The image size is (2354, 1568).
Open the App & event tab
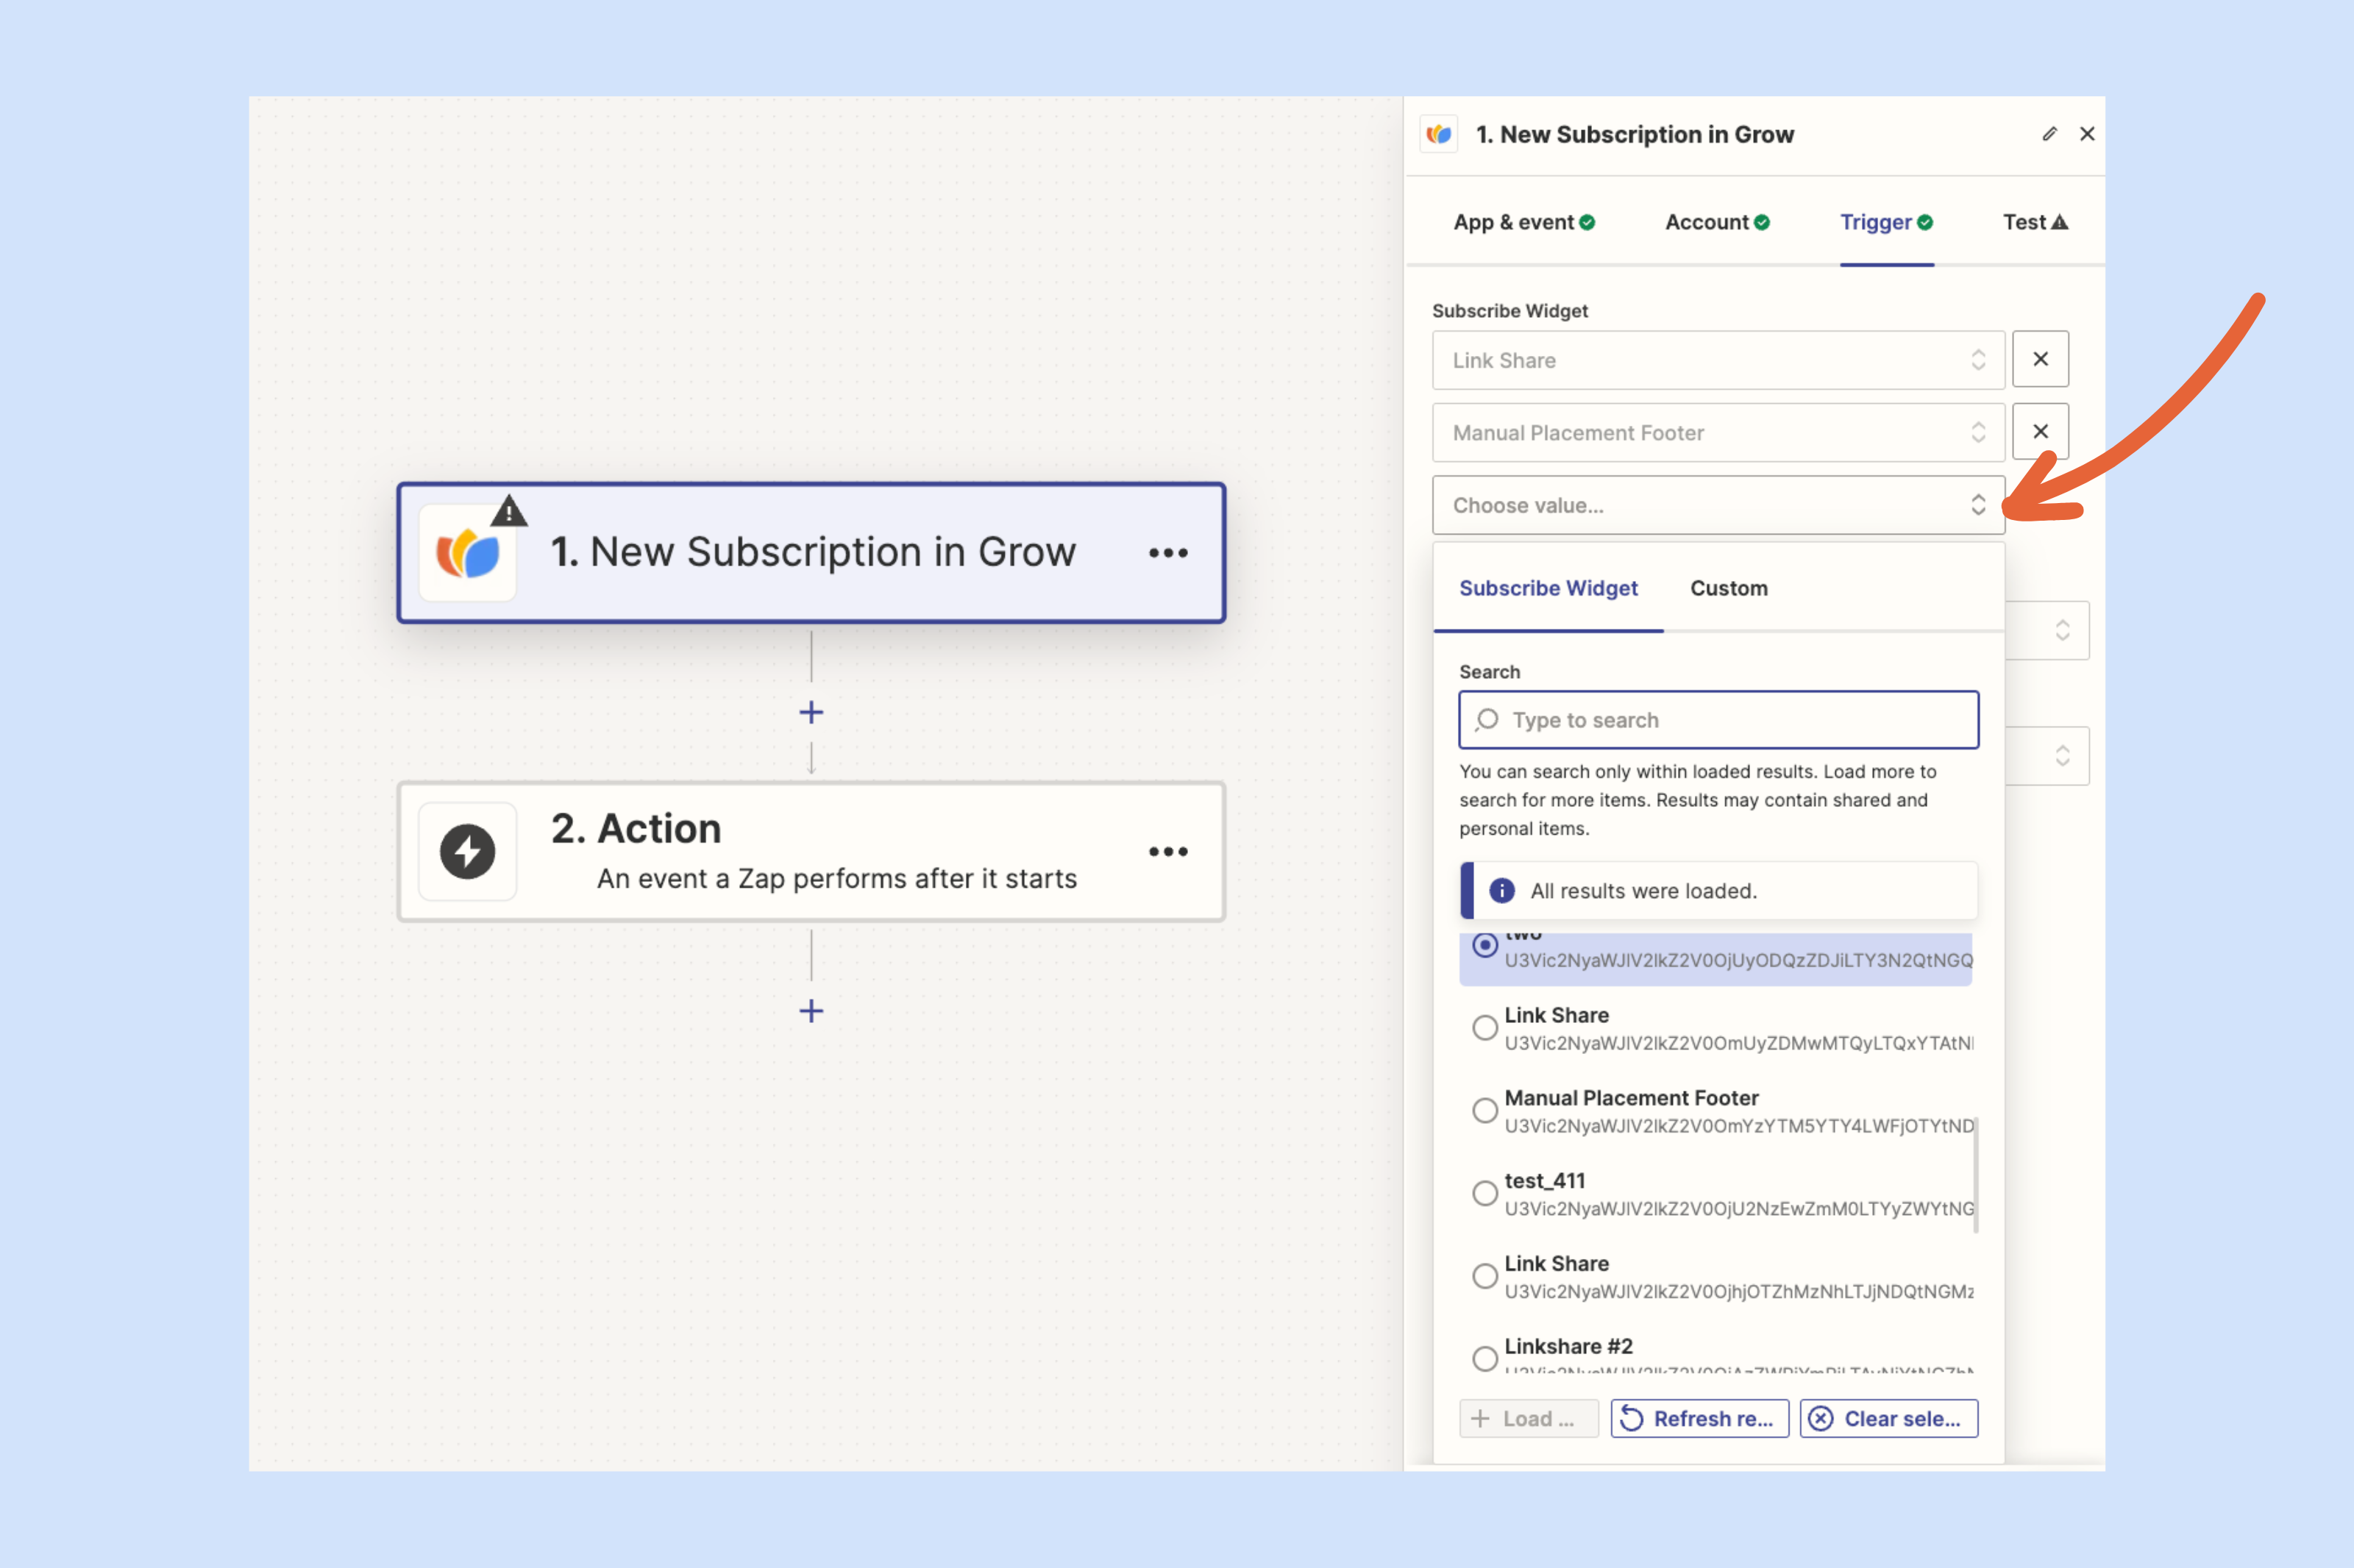point(1523,222)
